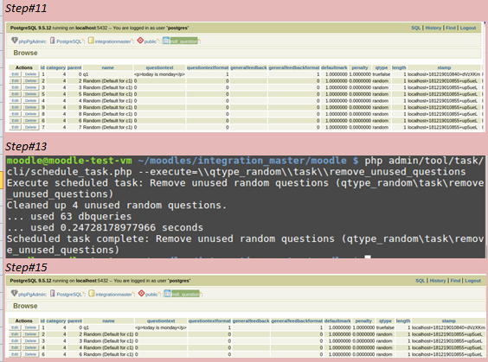Click Logout in the upper panel header

click(x=468, y=28)
